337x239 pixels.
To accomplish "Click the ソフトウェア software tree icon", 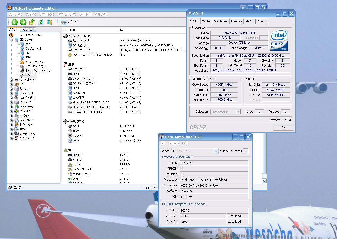I will point(16,120).
